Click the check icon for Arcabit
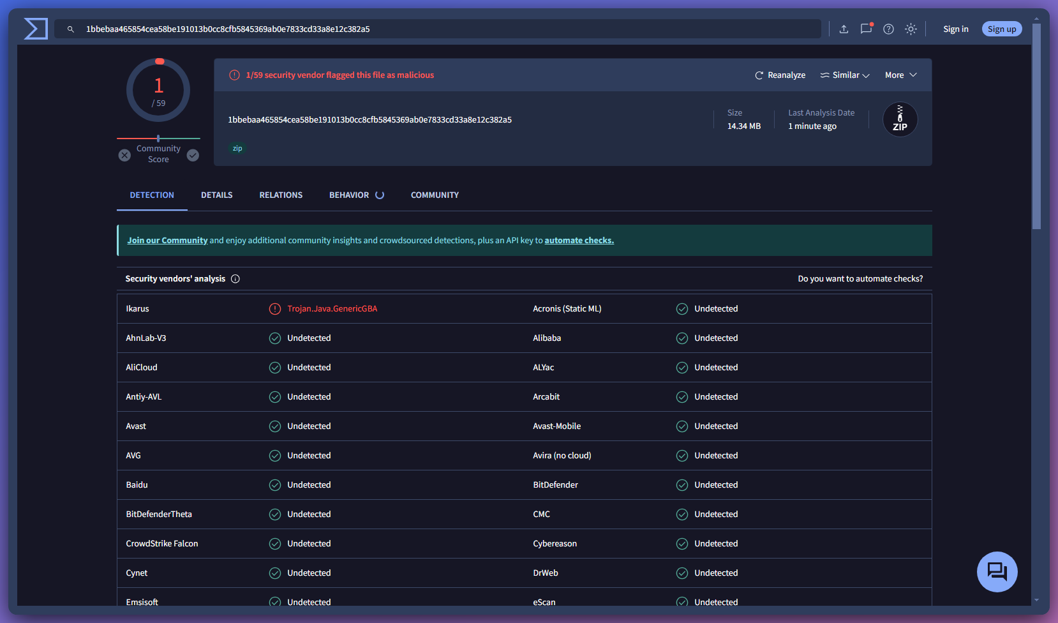The image size is (1058, 623). click(682, 397)
